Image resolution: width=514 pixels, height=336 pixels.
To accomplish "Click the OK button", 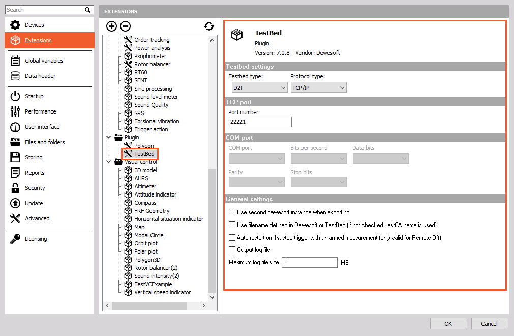I will tap(448, 324).
